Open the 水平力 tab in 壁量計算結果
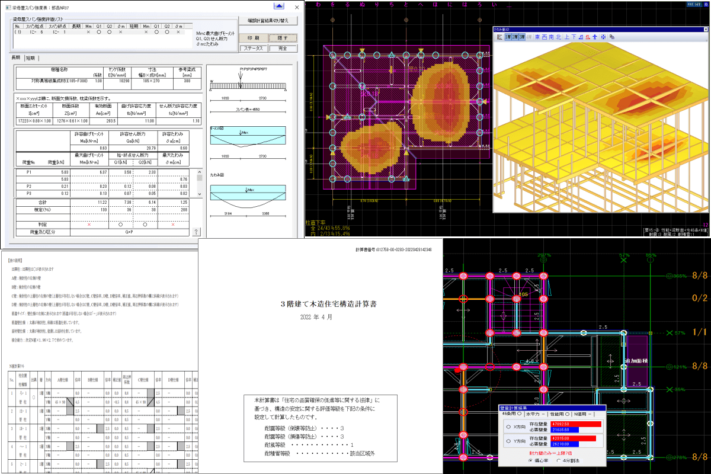The image size is (711, 474). click(536, 414)
